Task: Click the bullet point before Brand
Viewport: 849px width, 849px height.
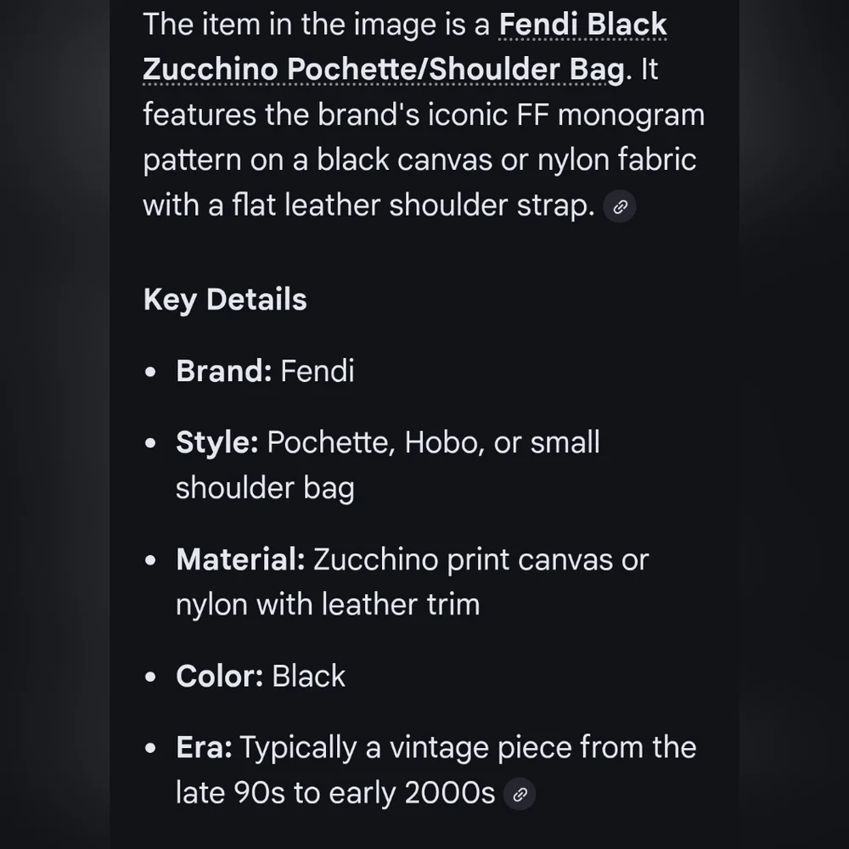Action: coord(151,372)
